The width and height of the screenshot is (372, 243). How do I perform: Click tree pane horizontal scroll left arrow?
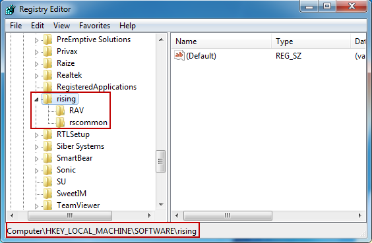click(x=12, y=215)
